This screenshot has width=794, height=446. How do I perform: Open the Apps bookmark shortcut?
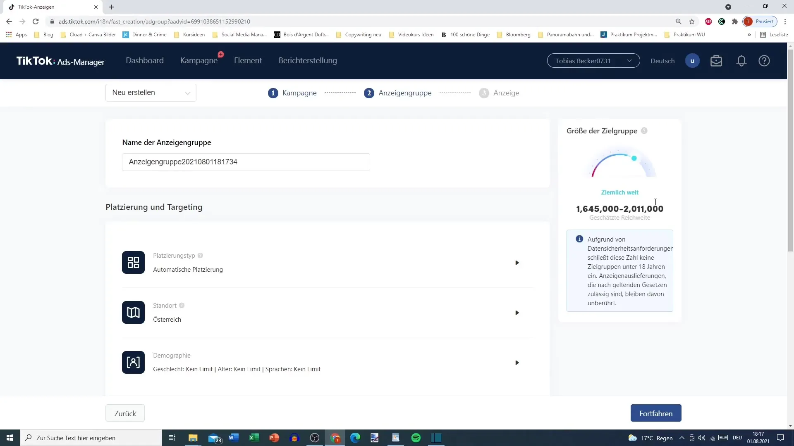click(17, 35)
